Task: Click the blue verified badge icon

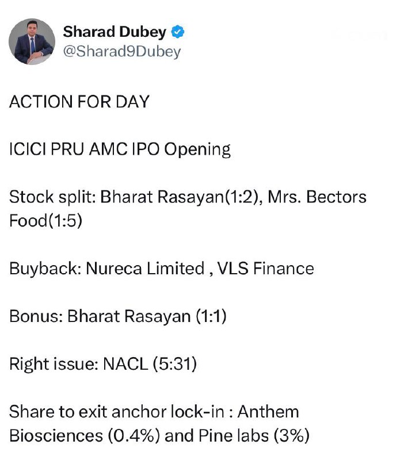Action: pyautogui.click(x=178, y=32)
